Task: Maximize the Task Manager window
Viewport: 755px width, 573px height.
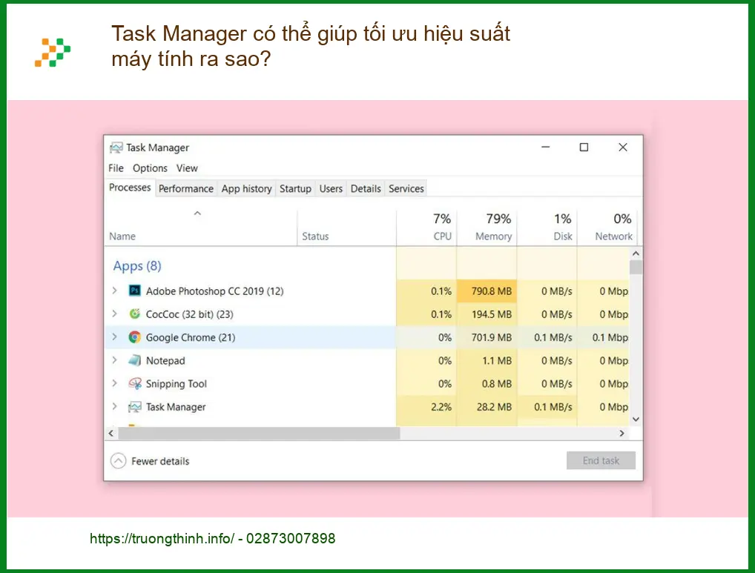Action: pos(584,147)
